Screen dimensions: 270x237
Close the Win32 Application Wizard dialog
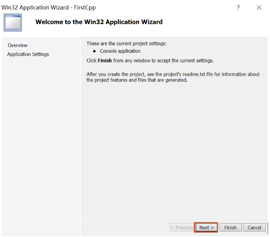[x=259, y=8]
